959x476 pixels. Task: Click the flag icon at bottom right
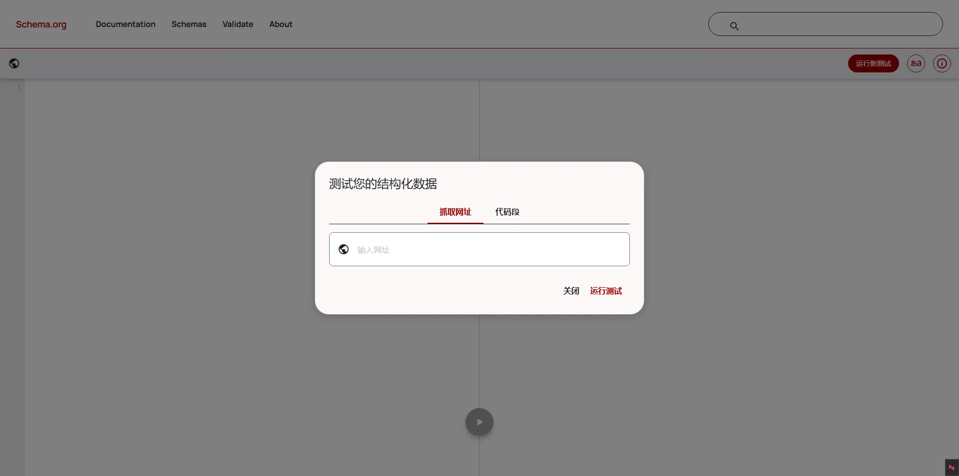pyautogui.click(x=952, y=468)
